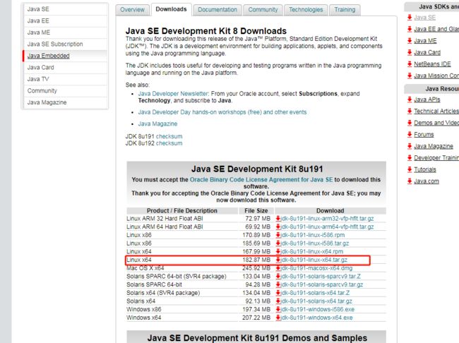Viewport: 459px width, 343px height.
Task: Click download arrow icon beside jdk-8u191-linux-i586.rpm
Action: (278, 235)
